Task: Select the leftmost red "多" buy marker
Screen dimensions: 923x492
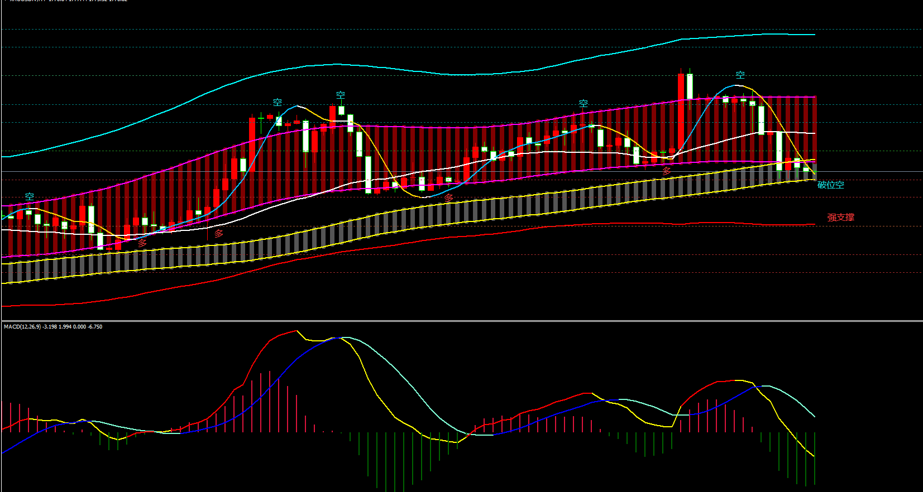Action: point(142,243)
